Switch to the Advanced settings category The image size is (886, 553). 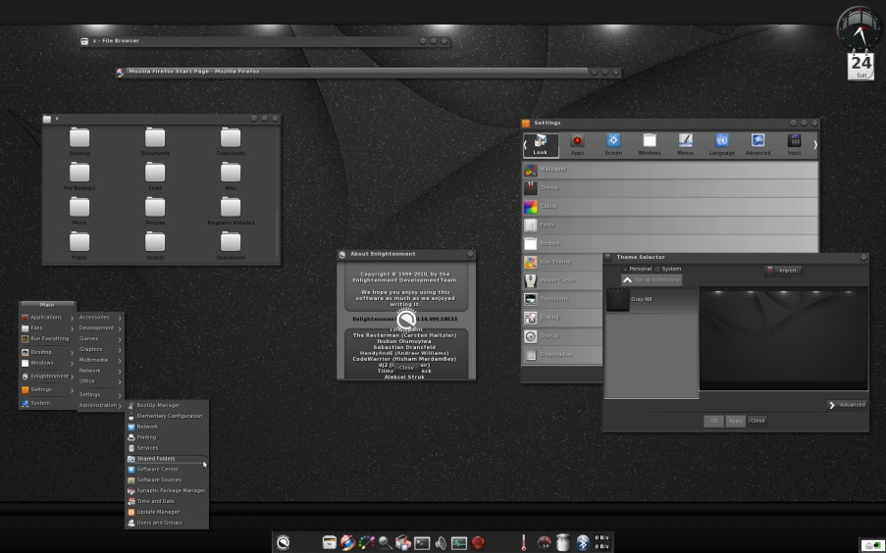[x=757, y=144]
